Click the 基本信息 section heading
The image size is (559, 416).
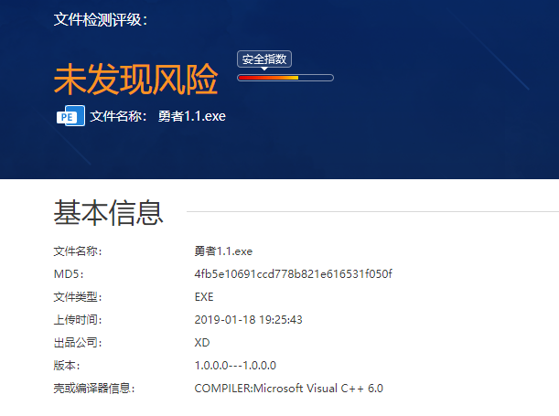pos(108,212)
